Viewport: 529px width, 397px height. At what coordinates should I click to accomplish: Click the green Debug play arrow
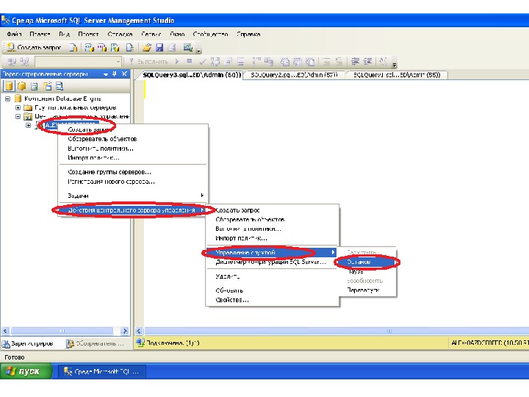(177, 62)
